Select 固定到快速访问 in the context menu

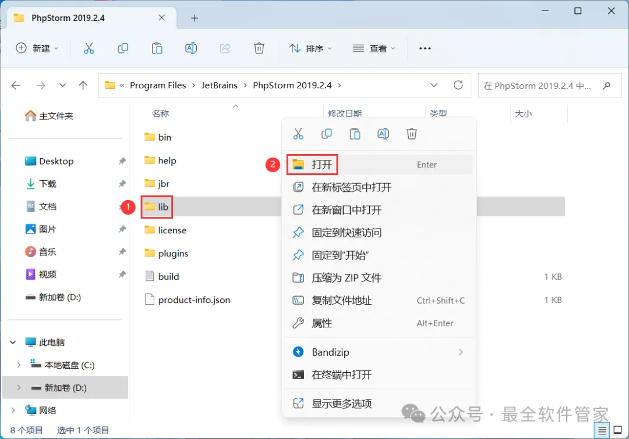pyautogui.click(x=379, y=233)
